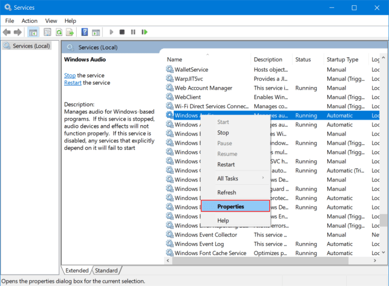
Task: Click gear icon beside Windows Font Cache Service
Action: coord(170,253)
